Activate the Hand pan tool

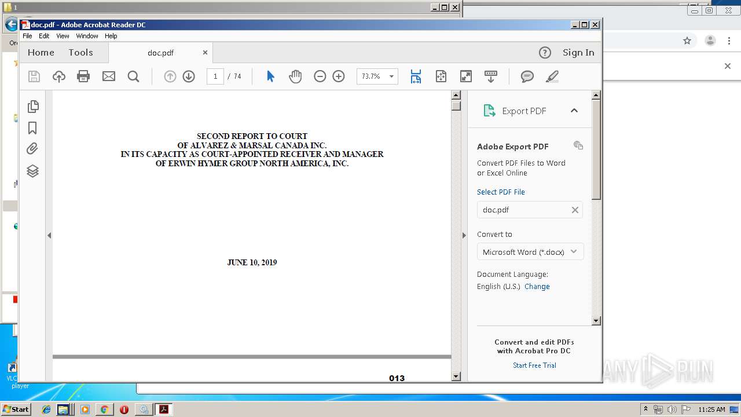[295, 76]
